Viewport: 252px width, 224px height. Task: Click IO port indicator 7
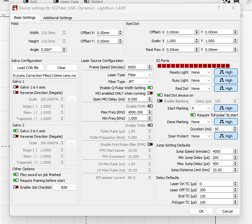pyautogui.click(x=191, y=66)
